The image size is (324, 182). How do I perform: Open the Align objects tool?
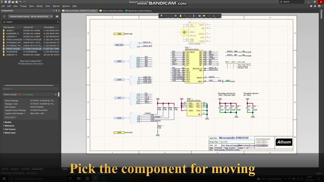[x=175, y=16]
